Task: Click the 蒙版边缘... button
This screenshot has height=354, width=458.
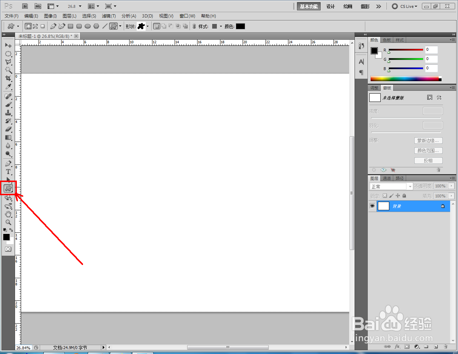Action: (428, 141)
